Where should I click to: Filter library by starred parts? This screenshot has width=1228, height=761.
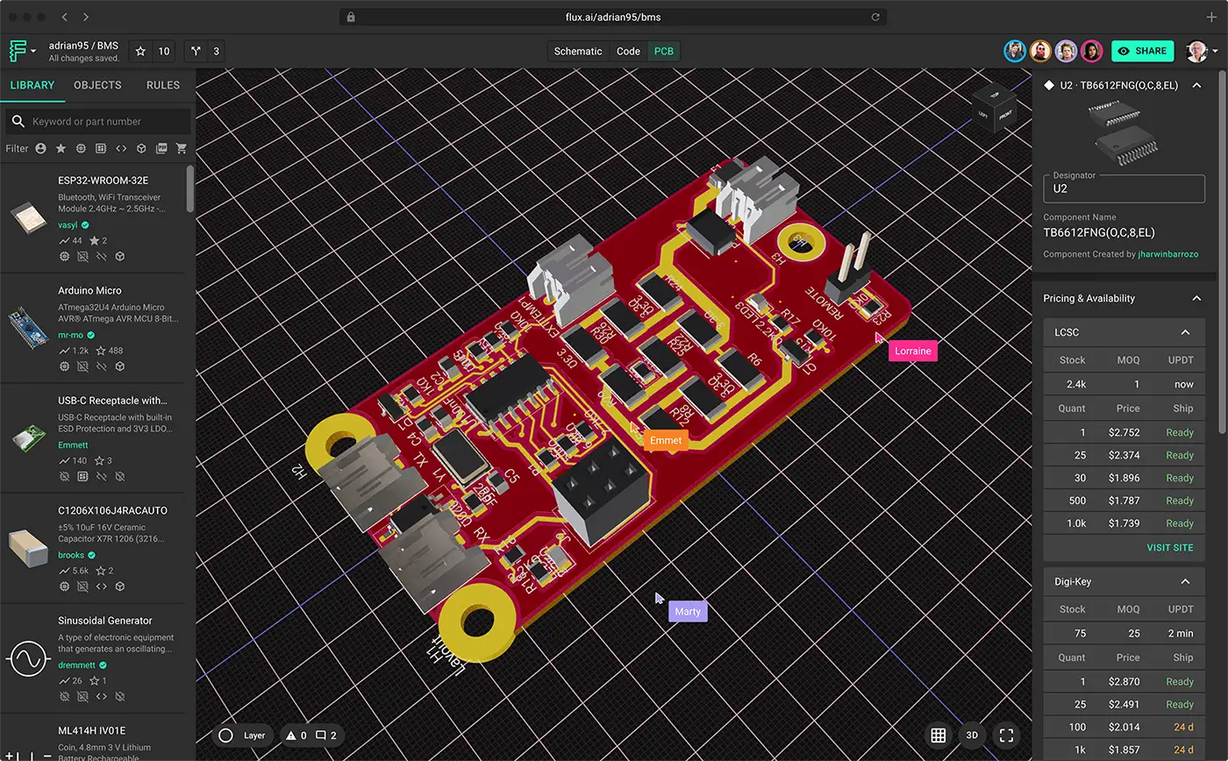tap(61, 148)
